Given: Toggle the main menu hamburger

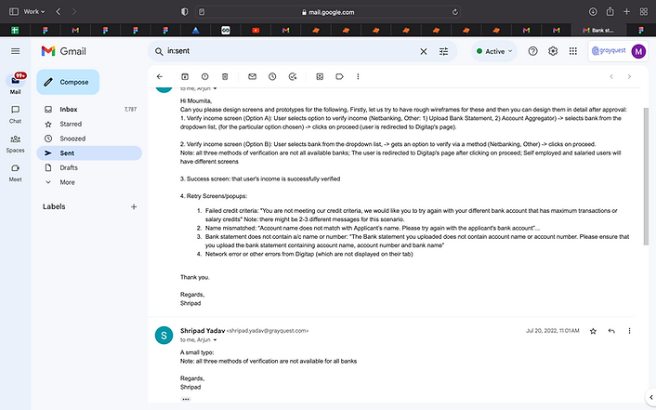Looking at the screenshot, I should (16, 51).
